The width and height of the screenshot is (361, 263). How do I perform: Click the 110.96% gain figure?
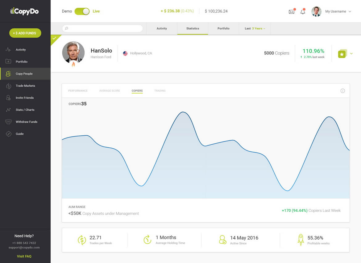point(313,51)
